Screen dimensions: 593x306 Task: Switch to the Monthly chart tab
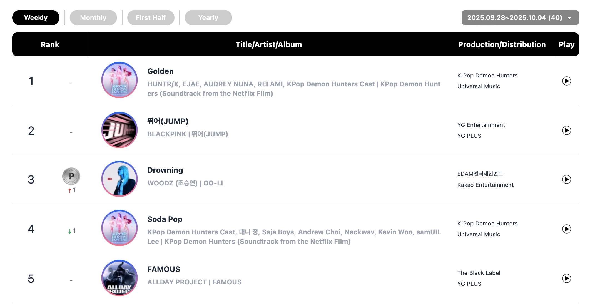pos(93,17)
